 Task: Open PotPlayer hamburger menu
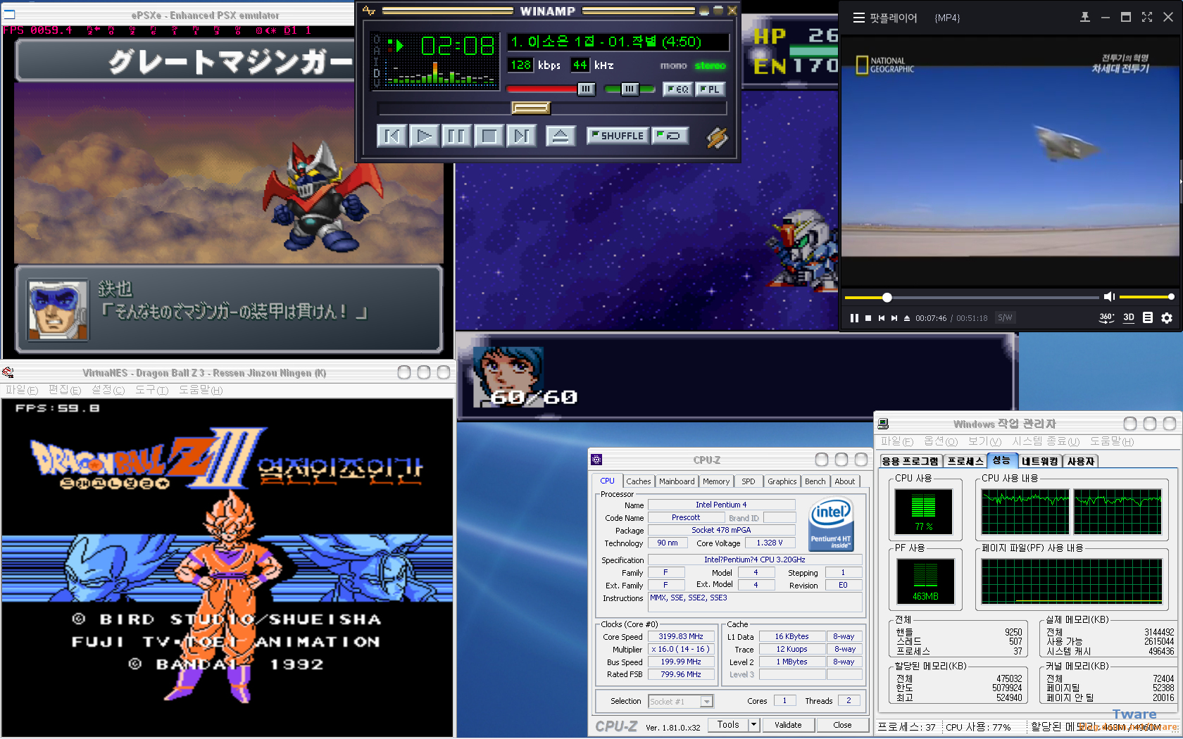(x=859, y=18)
